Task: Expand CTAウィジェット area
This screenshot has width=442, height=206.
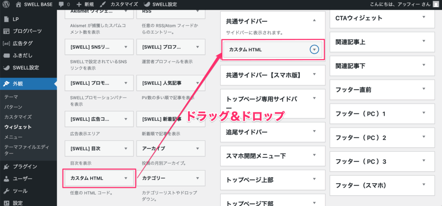Action: (x=424, y=17)
